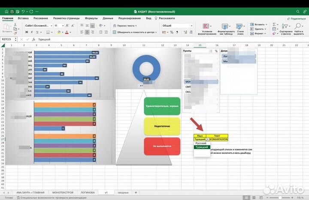Adjust the zoom slider in the status bar
Image resolution: width=309 pixels, height=200 pixels.
[280, 197]
